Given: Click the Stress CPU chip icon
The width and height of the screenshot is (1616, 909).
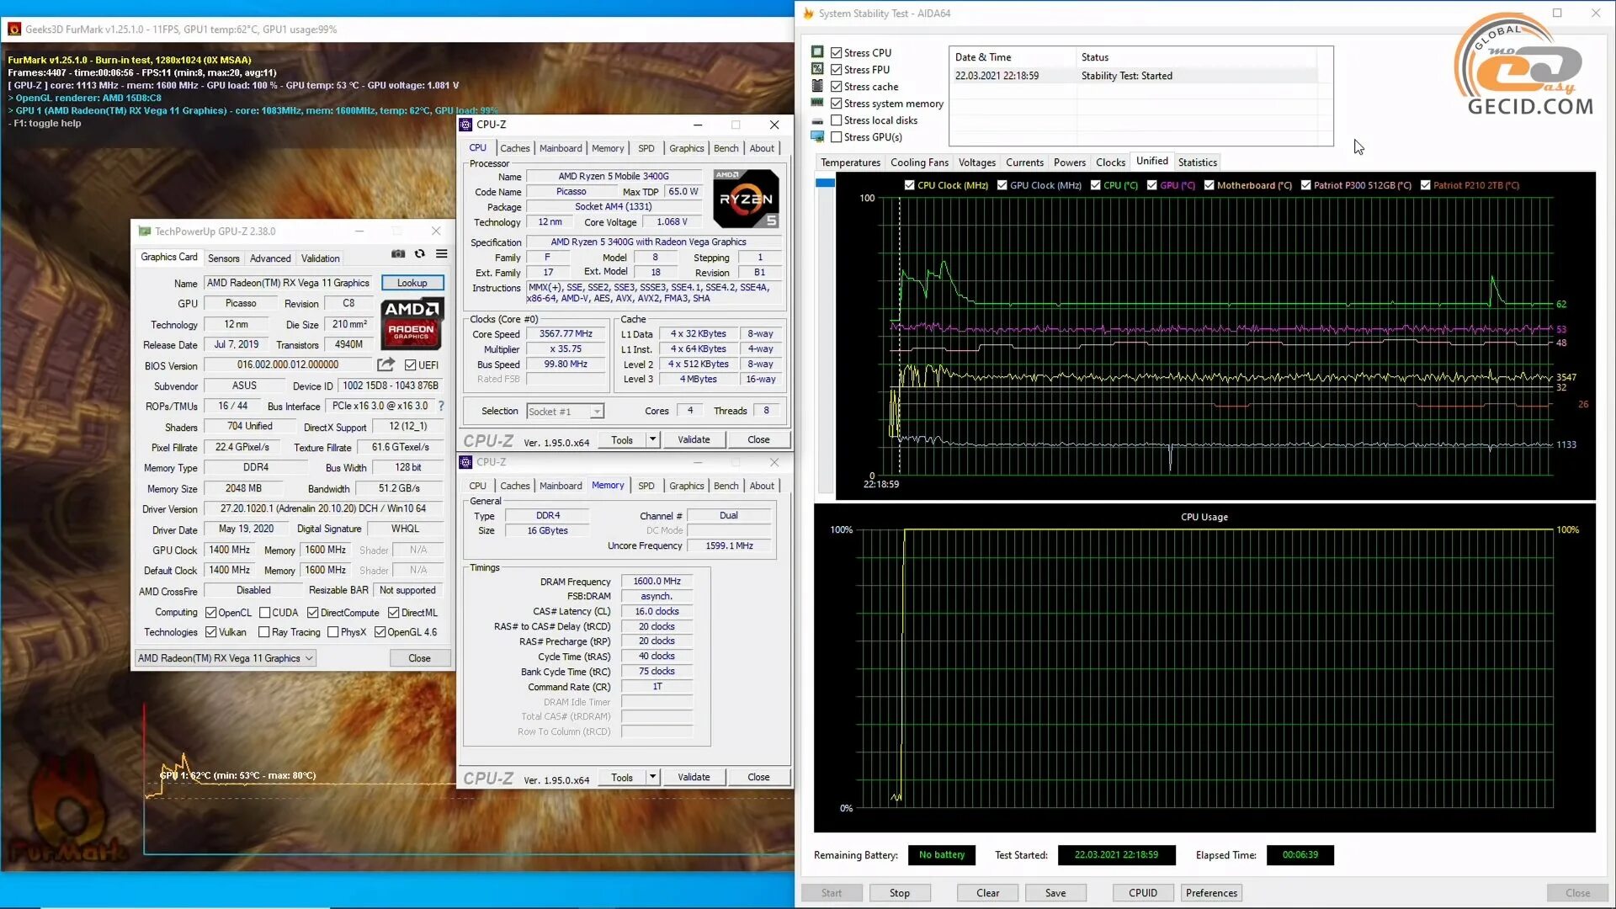Looking at the screenshot, I should coord(817,52).
